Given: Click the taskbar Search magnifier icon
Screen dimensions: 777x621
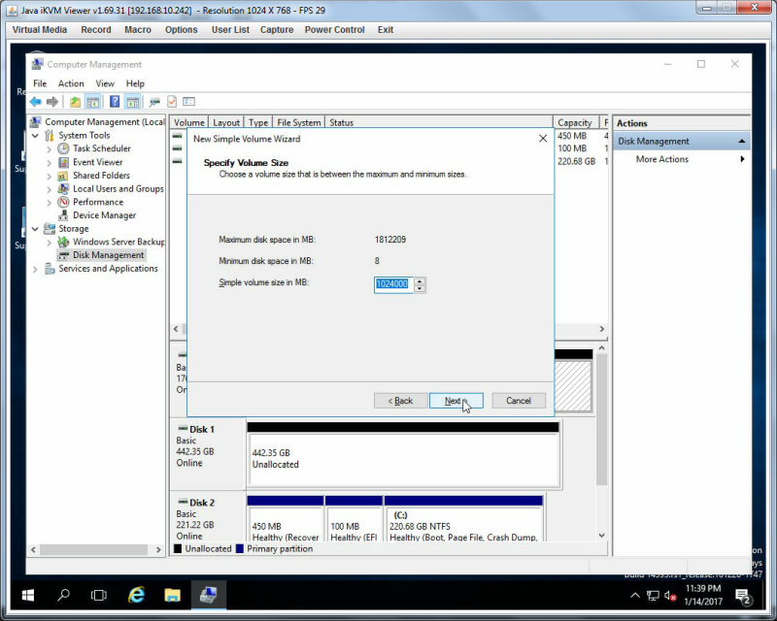Looking at the screenshot, I should [x=63, y=595].
